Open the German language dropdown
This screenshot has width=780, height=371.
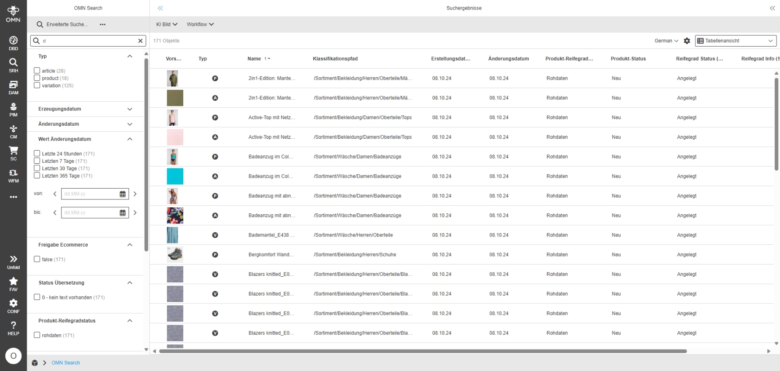666,41
